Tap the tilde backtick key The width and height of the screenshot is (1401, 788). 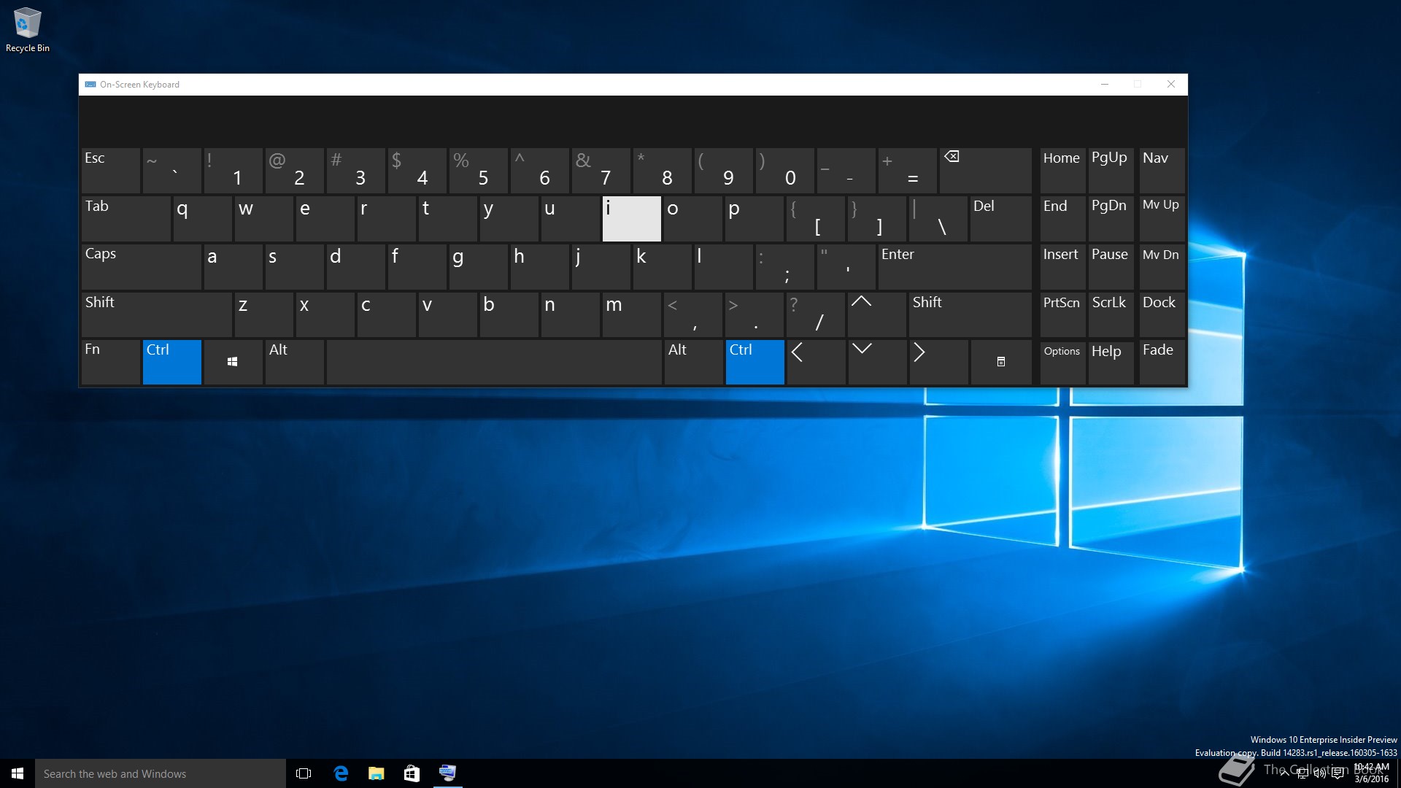pos(172,170)
